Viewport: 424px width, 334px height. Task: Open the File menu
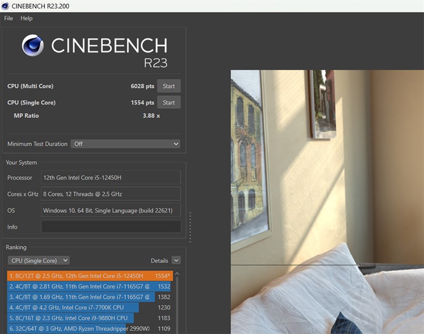8,18
